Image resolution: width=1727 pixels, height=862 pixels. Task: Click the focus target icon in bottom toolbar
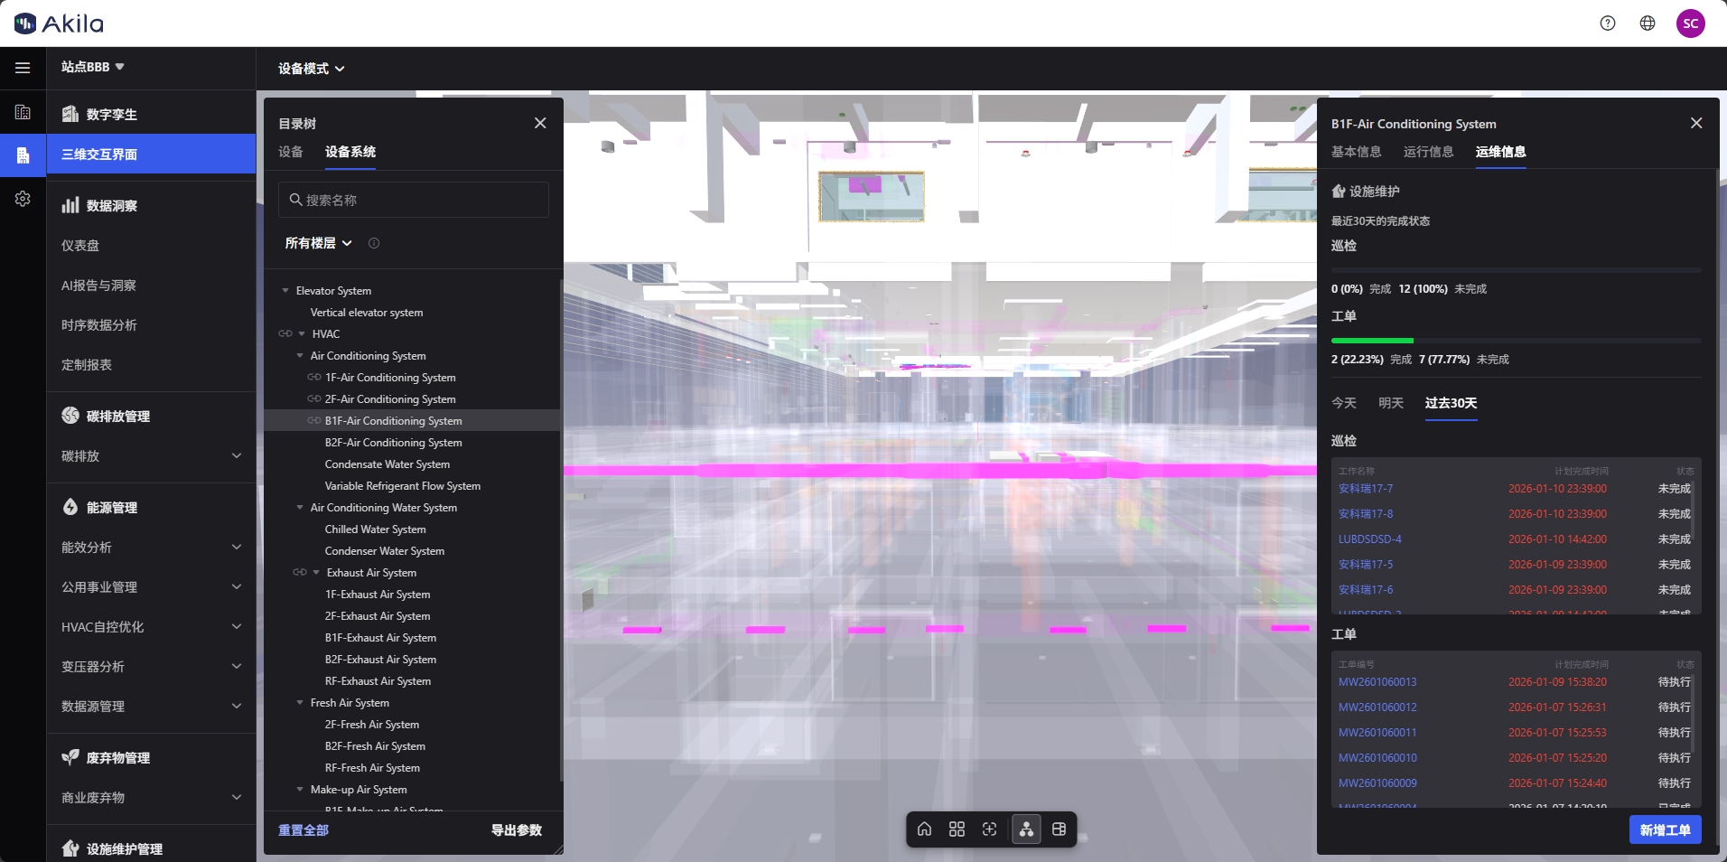pyautogui.click(x=990, y=829)
